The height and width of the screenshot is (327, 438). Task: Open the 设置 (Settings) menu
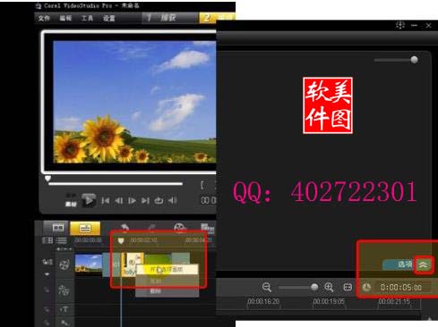click(109, 18)
